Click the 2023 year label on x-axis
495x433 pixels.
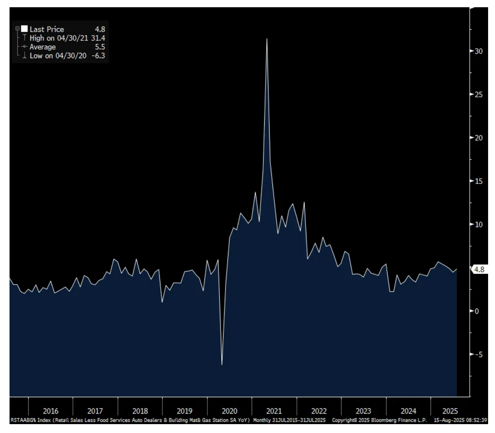(363, 411)
